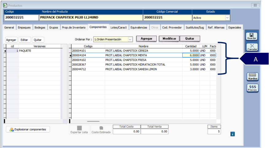Click Editar above the Versiones list
This screenshot has width=270, height=148.
24,40
